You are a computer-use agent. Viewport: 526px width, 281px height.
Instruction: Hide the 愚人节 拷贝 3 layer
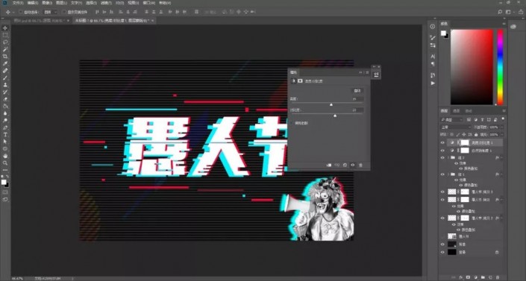(442, 192)
